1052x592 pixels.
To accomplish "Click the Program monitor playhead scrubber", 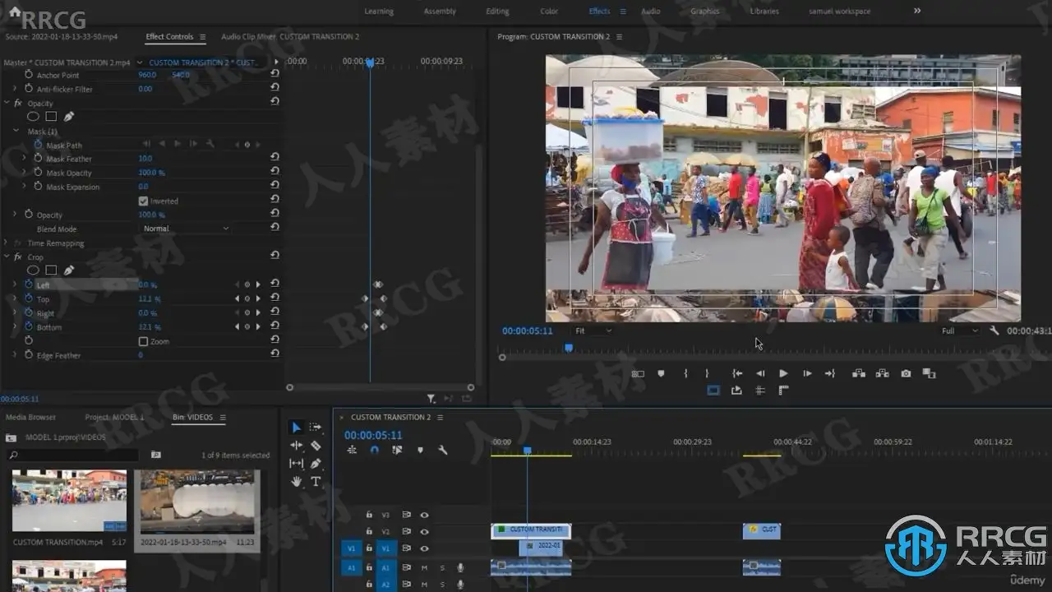I will pyautogui.click(x=568, y=349).
